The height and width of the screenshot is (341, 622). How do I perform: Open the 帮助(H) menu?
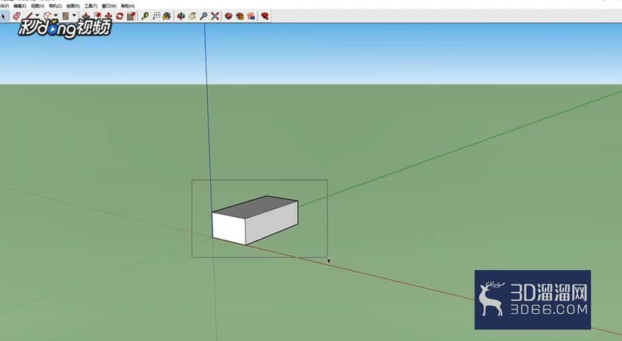click(x=127, y=6)
